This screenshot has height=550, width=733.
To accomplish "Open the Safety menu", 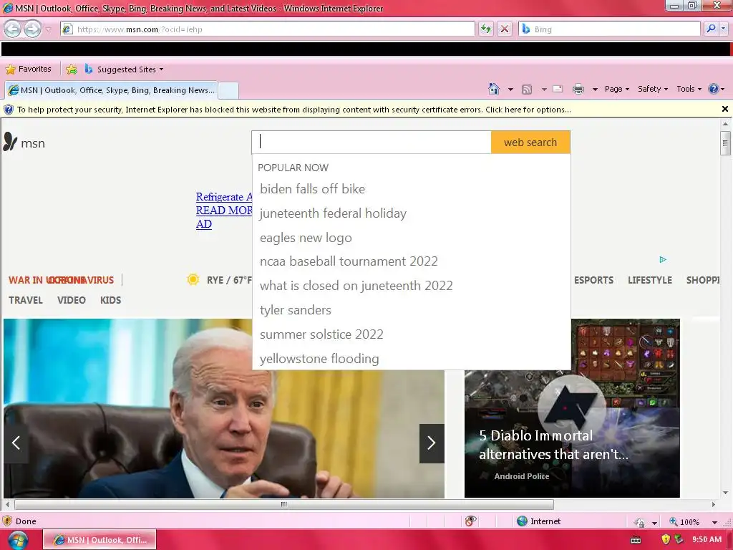I will [x=653, y=89].
